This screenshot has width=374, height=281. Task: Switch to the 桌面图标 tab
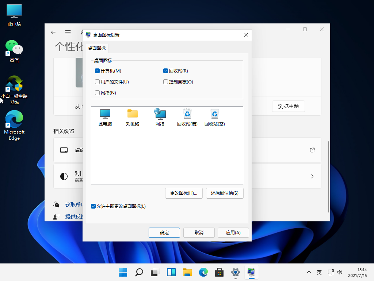click(96, 48)
